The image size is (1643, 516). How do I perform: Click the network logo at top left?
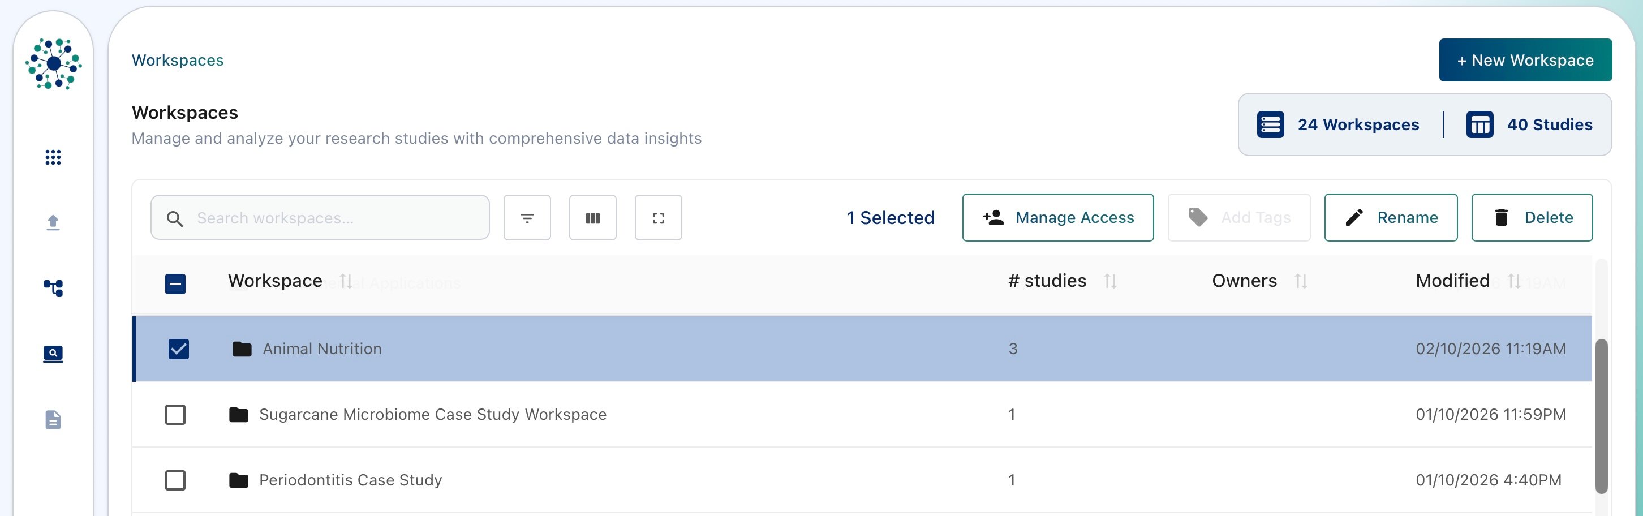(54, 64)
